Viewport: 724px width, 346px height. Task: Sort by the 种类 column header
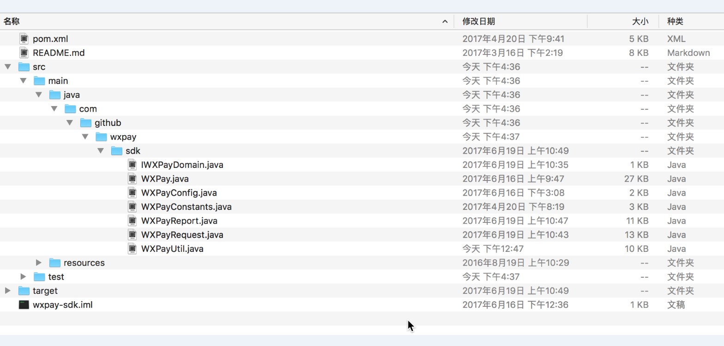tap(675, 21)
